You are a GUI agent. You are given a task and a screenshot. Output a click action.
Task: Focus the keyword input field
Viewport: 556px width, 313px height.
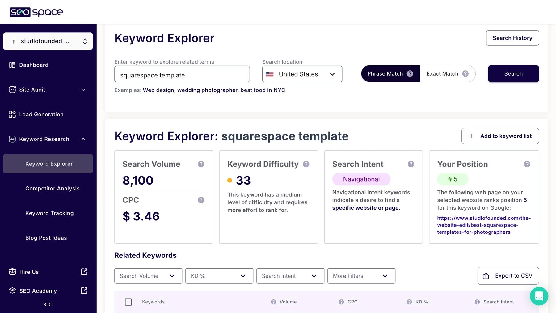tap(182, 74)
